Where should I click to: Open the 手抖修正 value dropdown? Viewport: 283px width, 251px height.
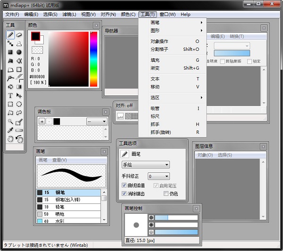[158, 176]
